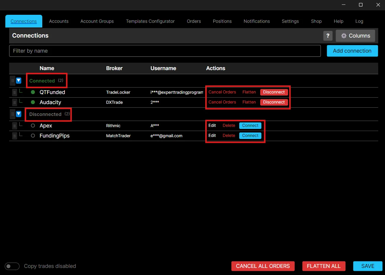Click the SAVE button

(368, 266)
